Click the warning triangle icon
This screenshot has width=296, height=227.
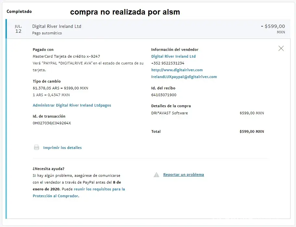[156, 175]
